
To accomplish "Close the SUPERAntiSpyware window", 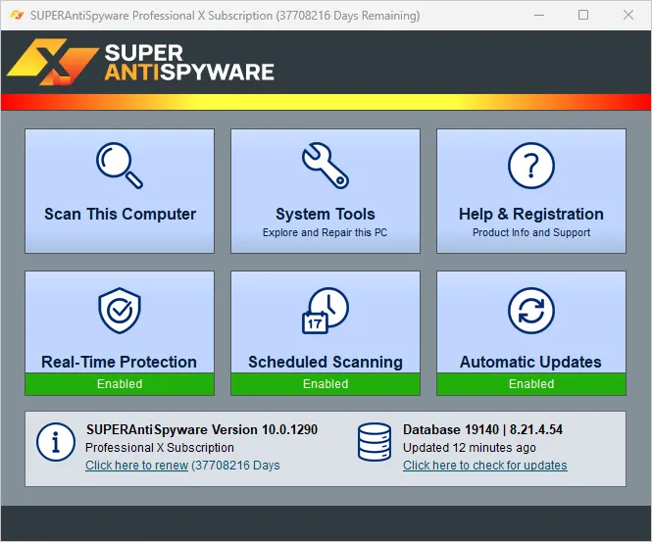I will [x=628, y=16].
